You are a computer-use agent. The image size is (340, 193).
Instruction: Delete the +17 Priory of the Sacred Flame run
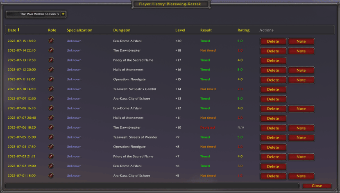coord(273,61)
